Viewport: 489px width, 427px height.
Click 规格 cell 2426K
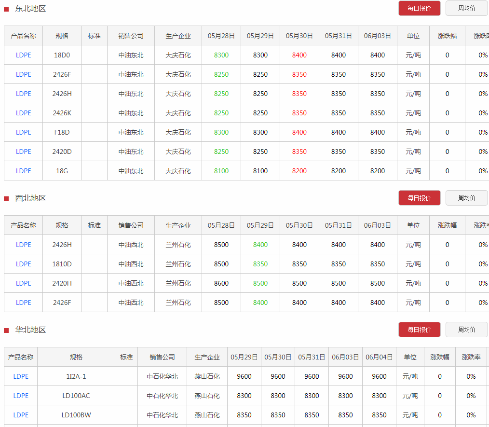(x=62, y=113)
